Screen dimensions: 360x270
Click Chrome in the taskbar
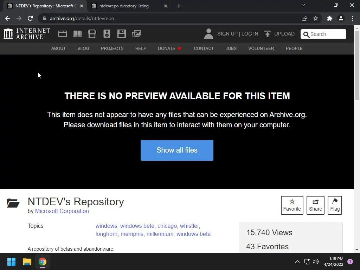pos(43,262)
